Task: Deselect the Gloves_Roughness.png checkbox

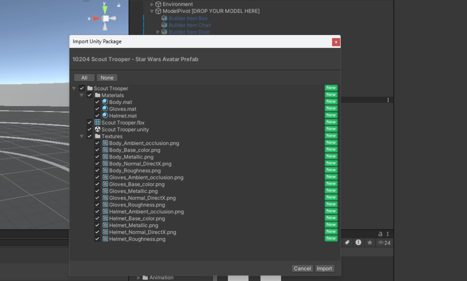Action: (97, 204)
